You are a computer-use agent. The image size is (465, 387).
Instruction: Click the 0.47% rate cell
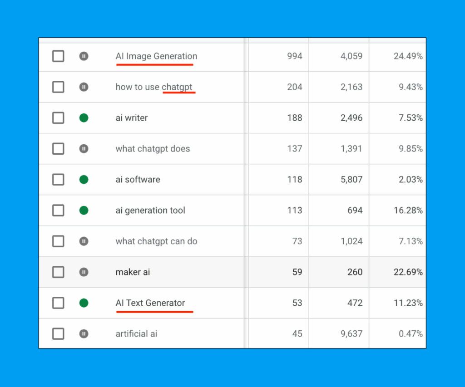pyautogui.click(x=411, y=333)
